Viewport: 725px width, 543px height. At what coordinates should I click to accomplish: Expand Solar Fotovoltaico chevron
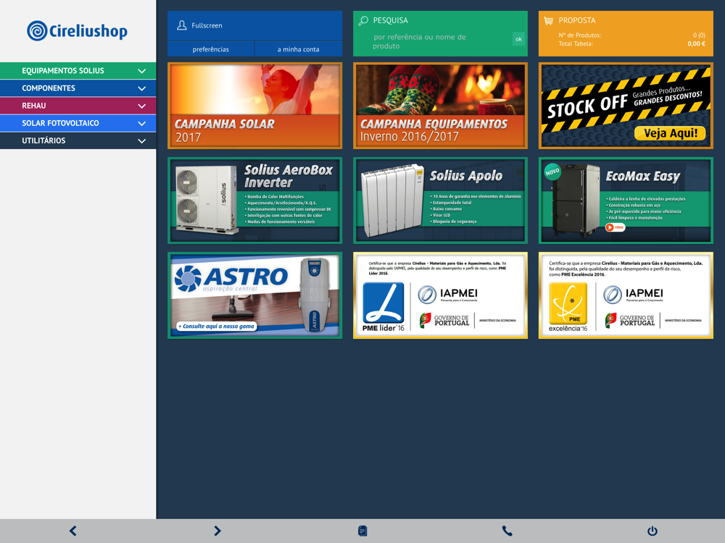pyautogui.click(x=142, y=123)
